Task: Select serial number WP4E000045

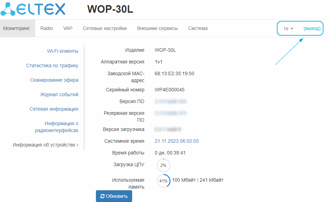Action: (169, 90)
